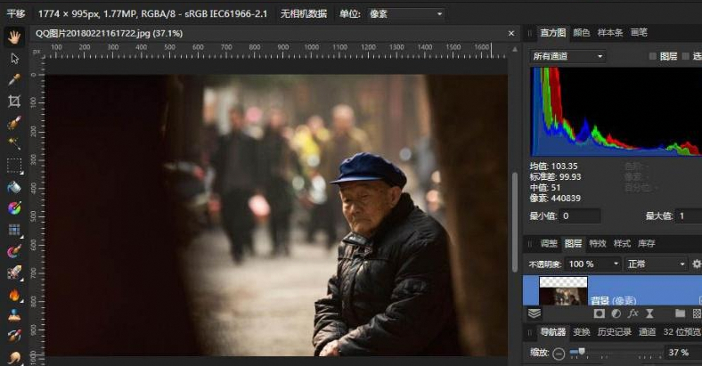The height and width of the screenshot is (366, 702).
Task: Close the QQ图片 document tab
Action: click(x=511, y=34)
